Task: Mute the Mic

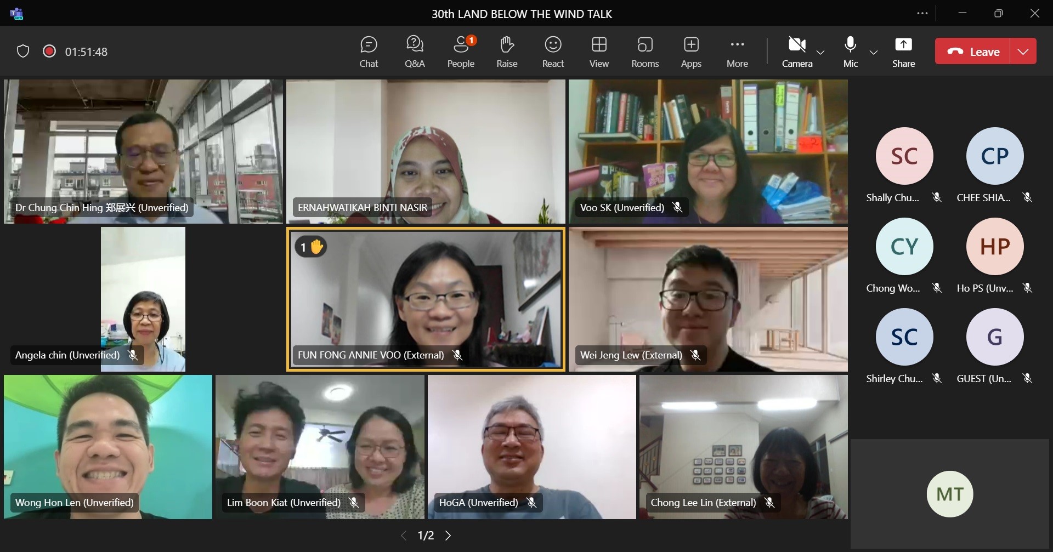Action: coord(851,52)
